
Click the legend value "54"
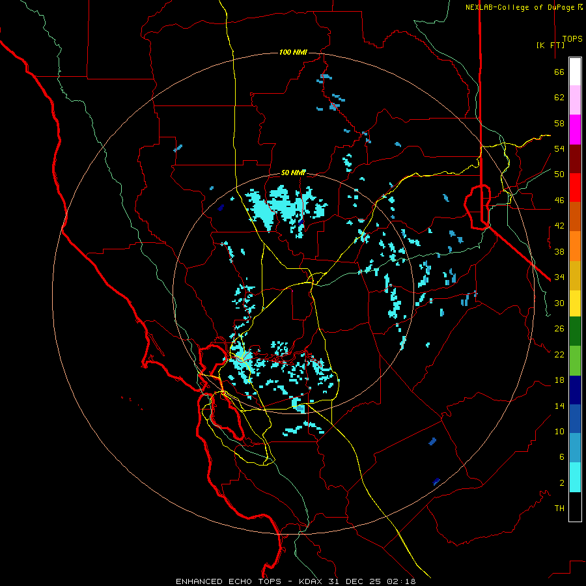[559, 148]
